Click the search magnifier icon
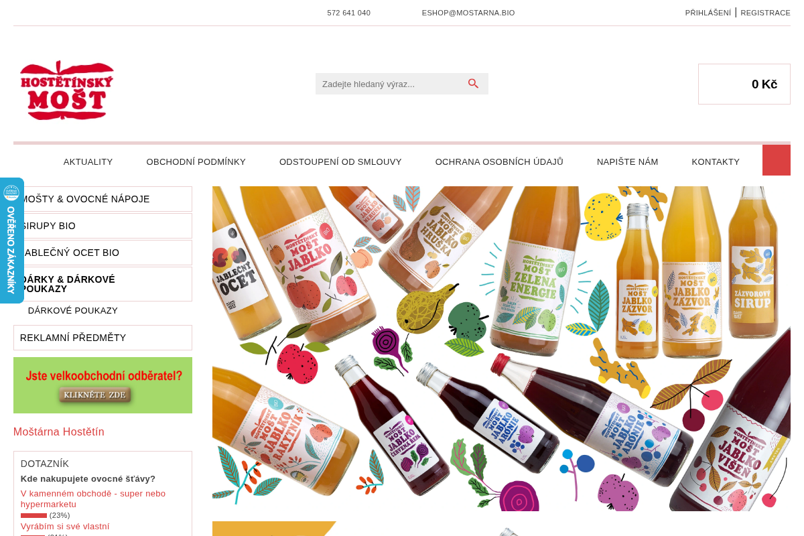 473,84
